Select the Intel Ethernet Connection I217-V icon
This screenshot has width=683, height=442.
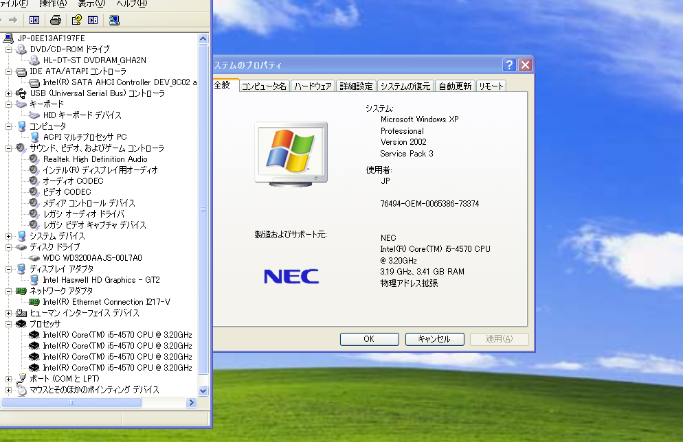coord(34,302)
